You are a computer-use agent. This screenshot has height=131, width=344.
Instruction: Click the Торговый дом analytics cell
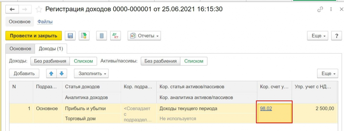click(x=91, y=119)
